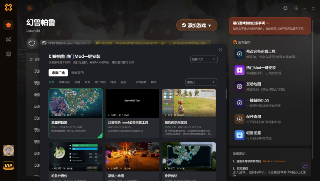Select the 好友 category filter
Image resolution: width=320 pixels, height=181 pixels.
tap(87, 82)
